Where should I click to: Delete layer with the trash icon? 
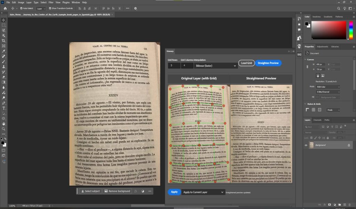350,205
